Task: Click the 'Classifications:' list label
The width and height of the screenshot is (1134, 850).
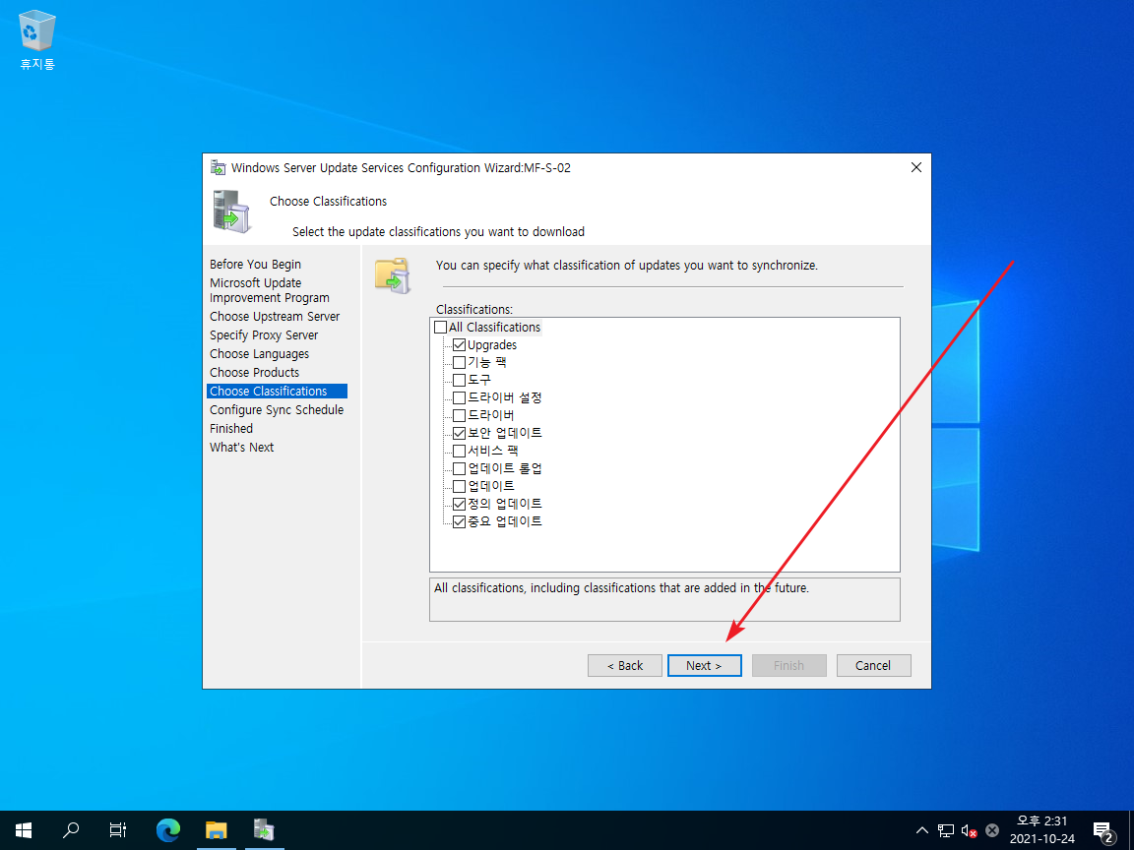Action: (x=474, y=309)
